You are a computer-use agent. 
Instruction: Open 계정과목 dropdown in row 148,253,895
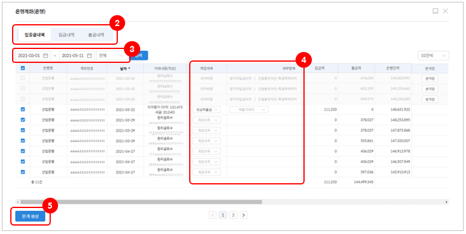point(207,120)
